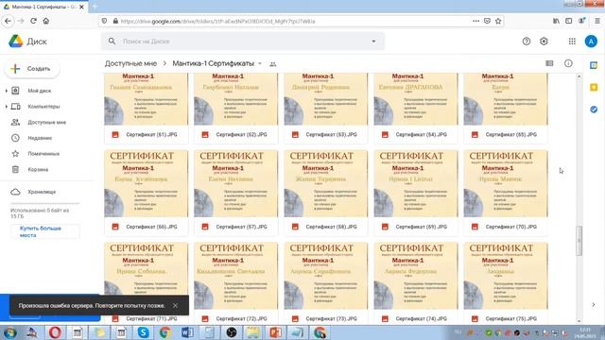Viewport: 605px width, 340px height.
Task: Expand the Computers tree arrow
Action: (7, 107)
